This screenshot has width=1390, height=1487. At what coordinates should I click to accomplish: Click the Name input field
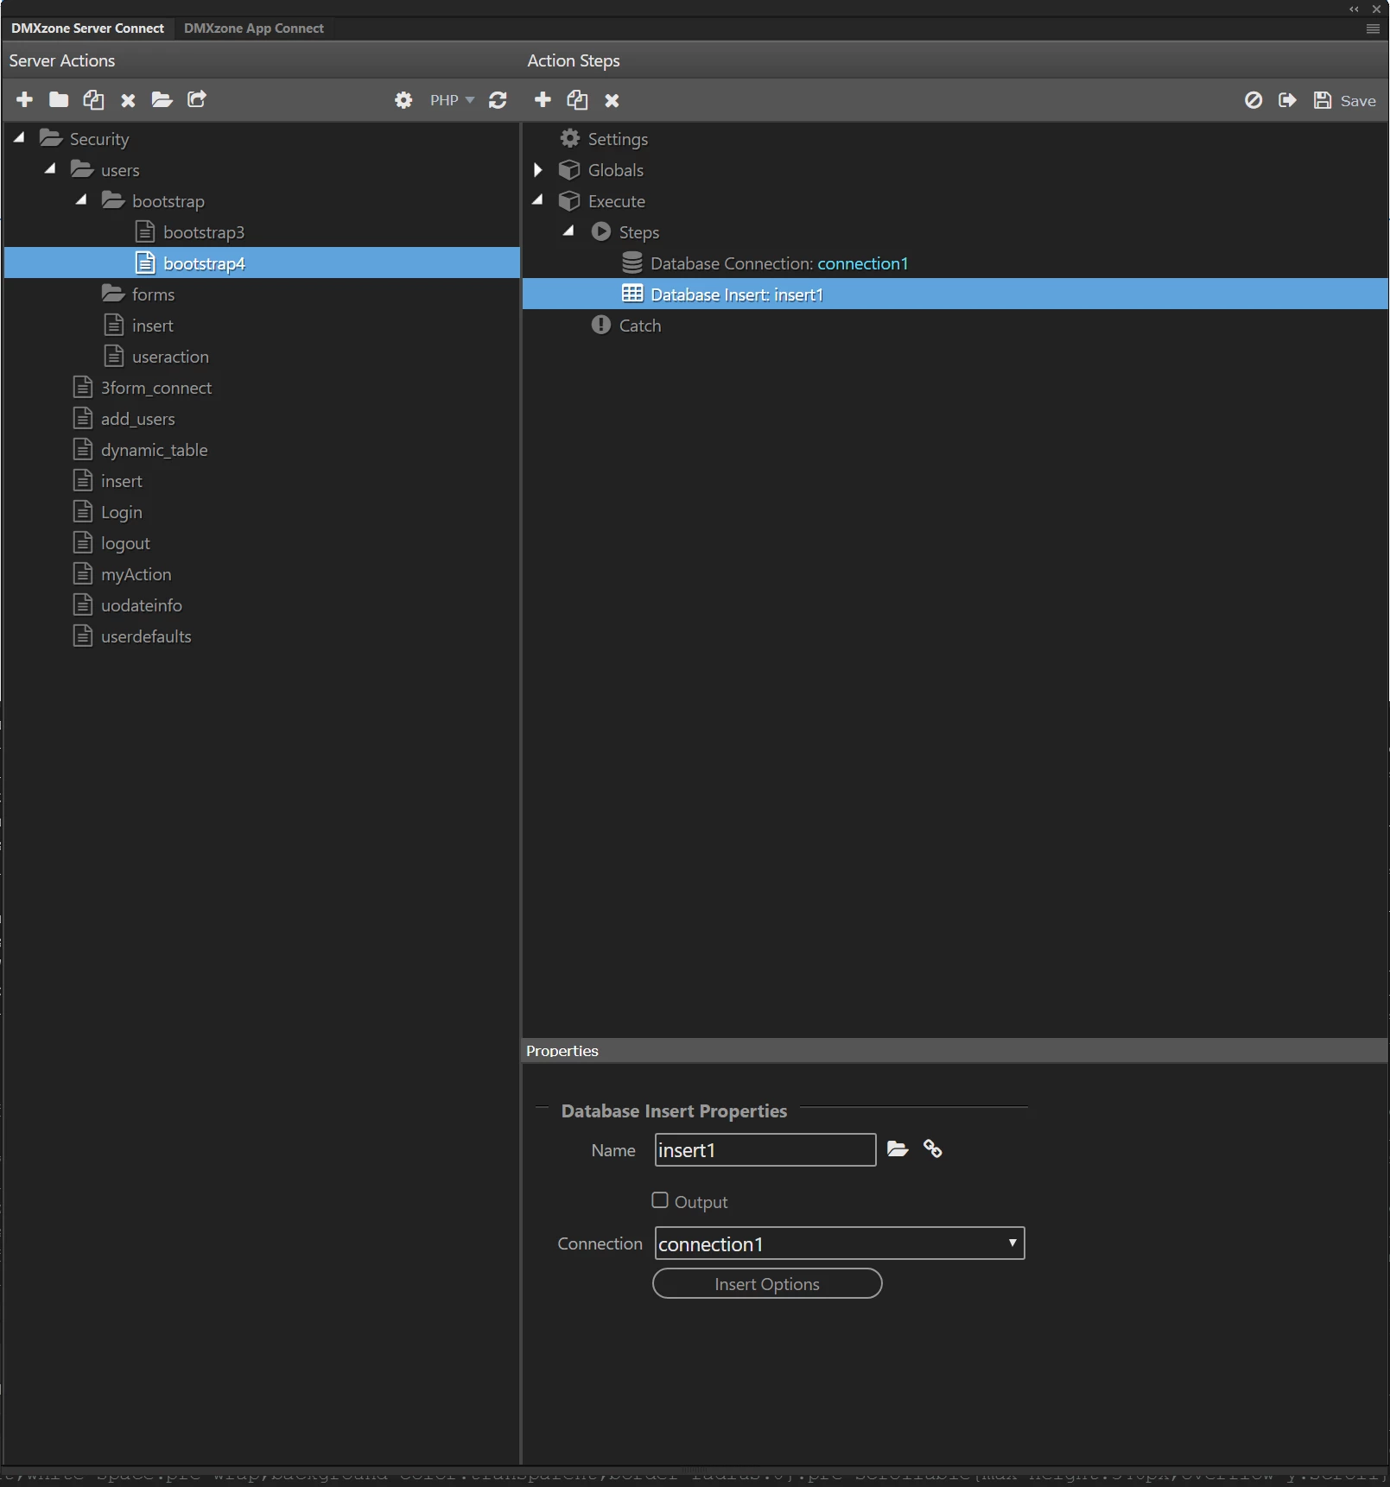765,1150
